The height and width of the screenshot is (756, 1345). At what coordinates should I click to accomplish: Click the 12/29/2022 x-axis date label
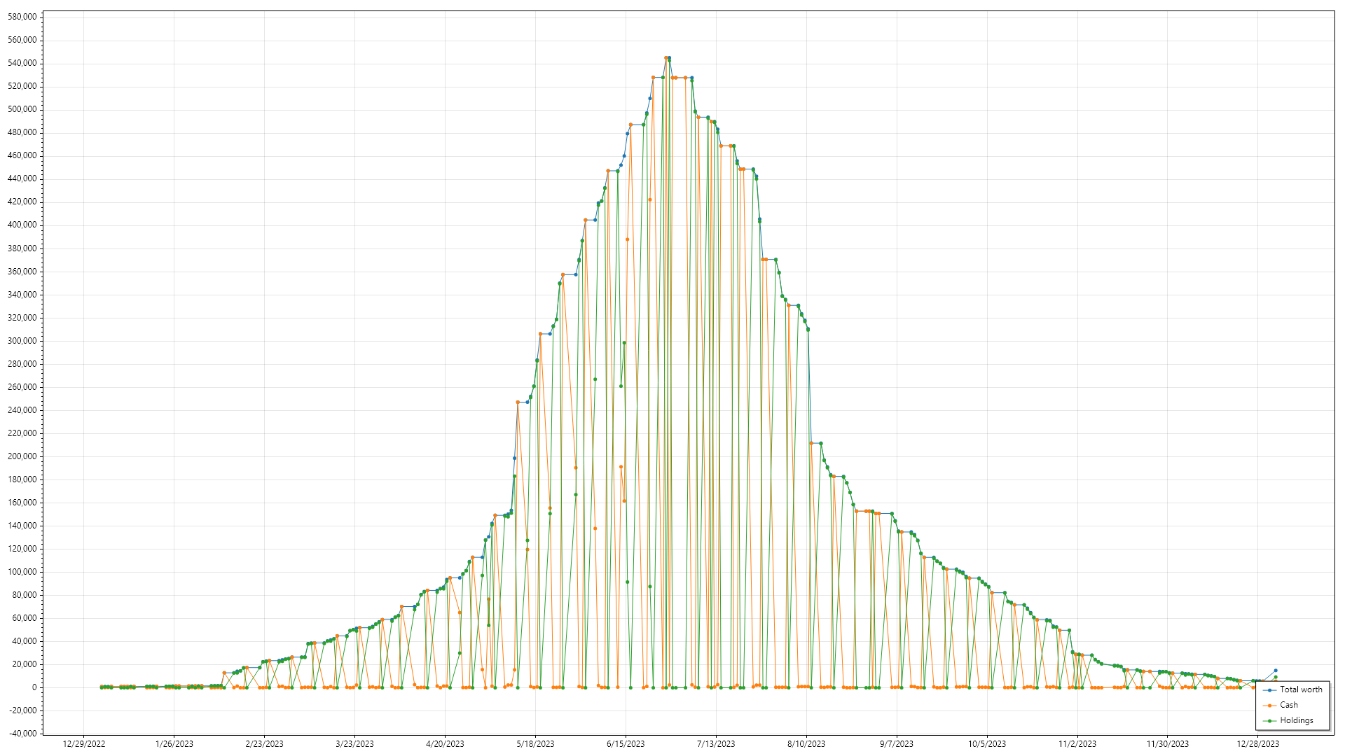pos(83,744)
